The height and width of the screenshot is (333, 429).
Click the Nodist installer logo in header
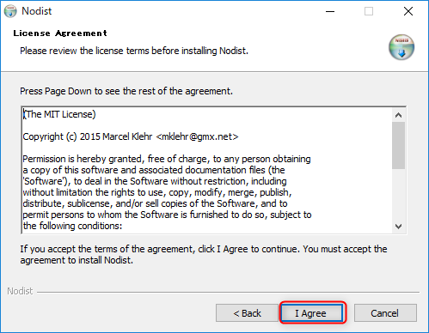(x=401, y=47)
